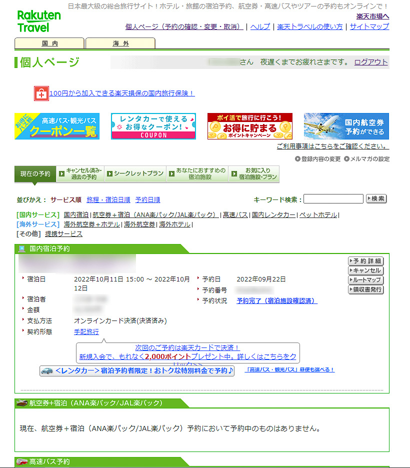Click the 検索 search button
This screenshot has width=410, height=468.
[376, 198]
